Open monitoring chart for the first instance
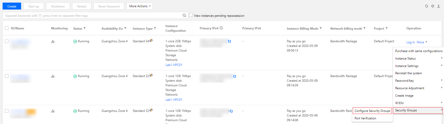Image resolution: width=444 pixels, height=124 pixels. point(53,42)
